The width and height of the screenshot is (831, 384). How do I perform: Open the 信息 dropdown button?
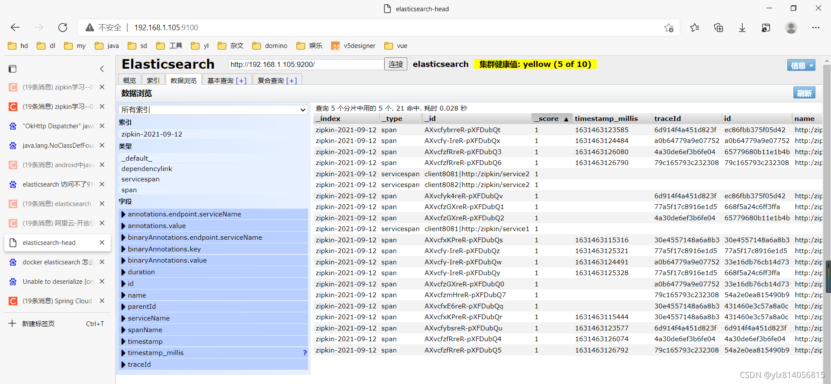[801, 65]
